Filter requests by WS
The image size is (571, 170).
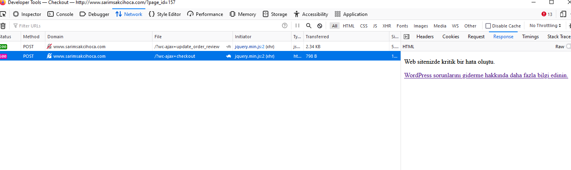click(x=455, y=26)
